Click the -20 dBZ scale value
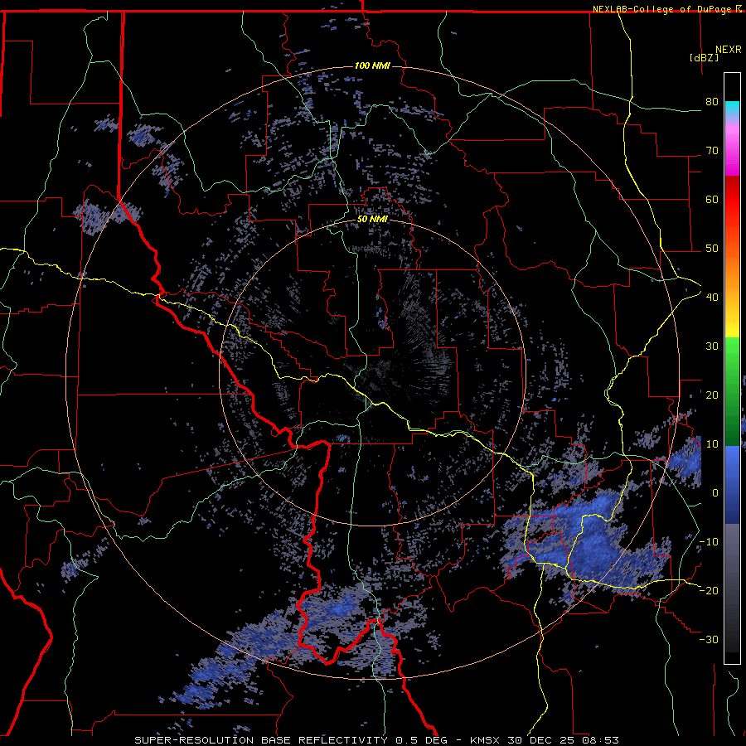Viewport: 746px width, 746px height. [709, 590]
